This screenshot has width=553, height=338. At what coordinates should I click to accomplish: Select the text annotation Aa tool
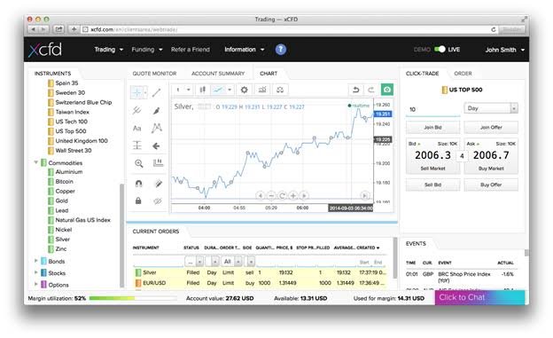click(x=137, y=129)
